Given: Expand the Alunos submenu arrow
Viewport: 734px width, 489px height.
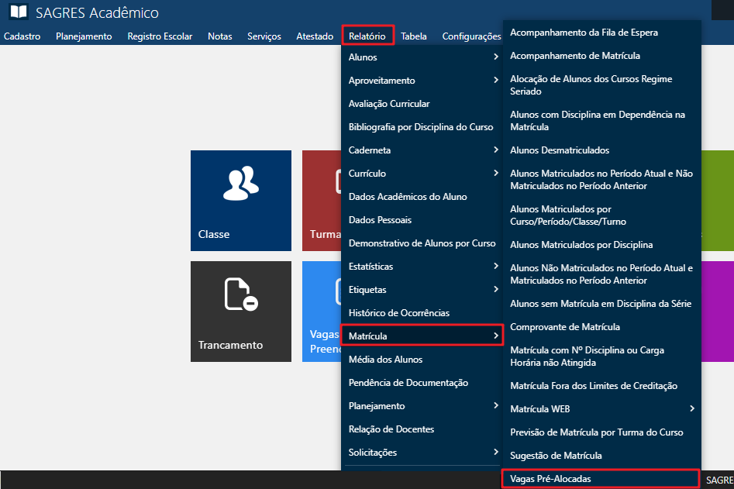Looking at the screenshot, I should point(496,57).
